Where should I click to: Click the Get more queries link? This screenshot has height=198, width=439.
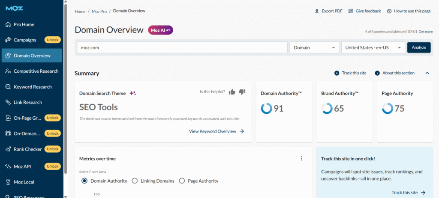point(426,32)
